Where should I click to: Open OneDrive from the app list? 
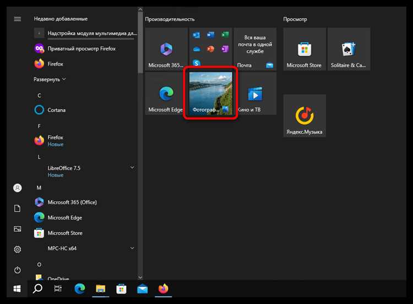[85, 278]
